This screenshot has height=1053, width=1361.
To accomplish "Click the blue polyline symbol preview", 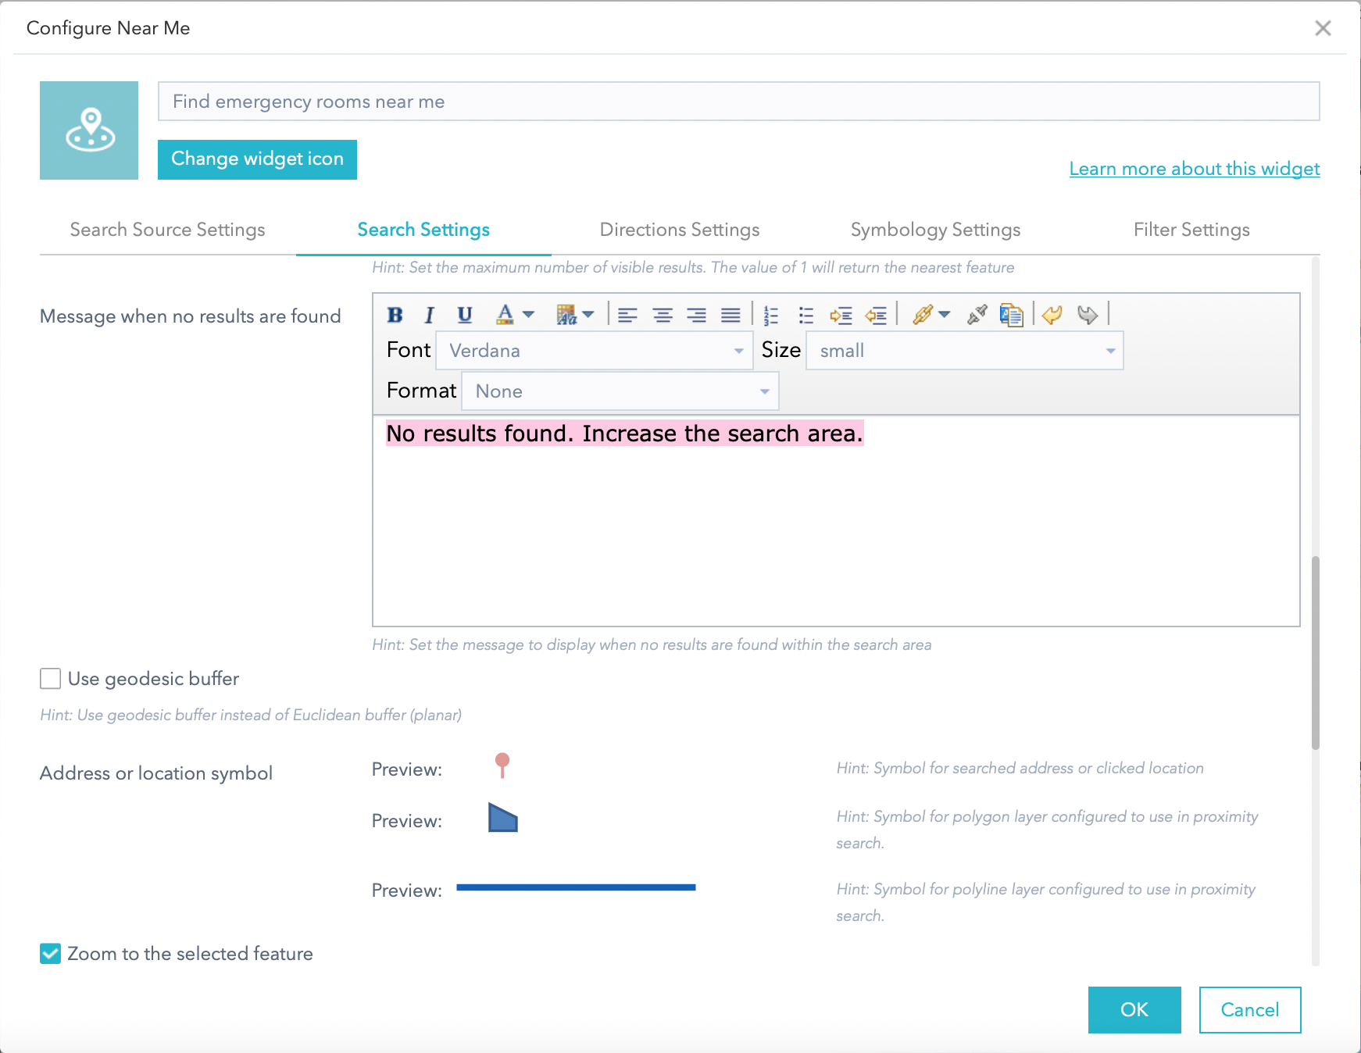I will 576,887.
